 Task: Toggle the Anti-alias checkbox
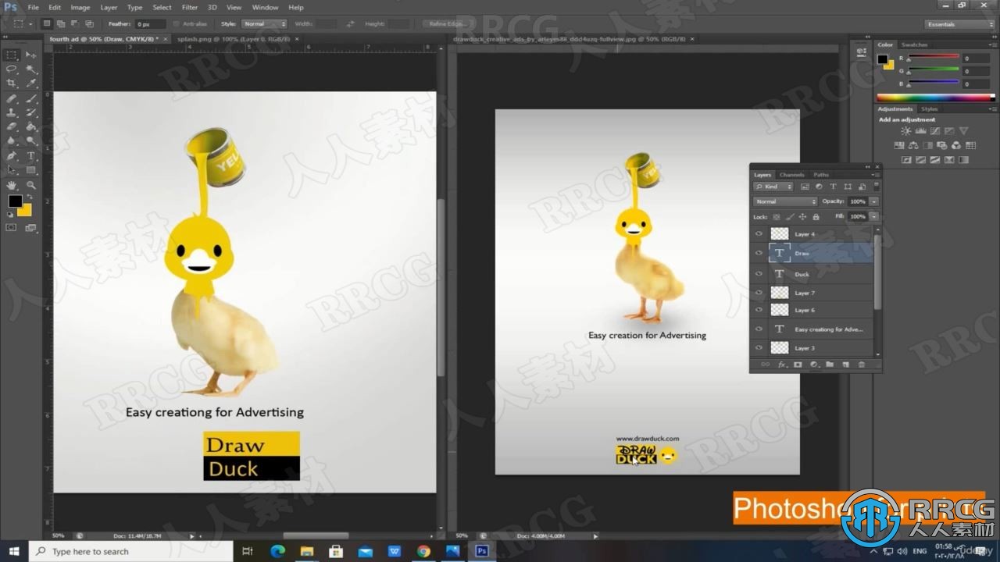(x=177, y=24)
